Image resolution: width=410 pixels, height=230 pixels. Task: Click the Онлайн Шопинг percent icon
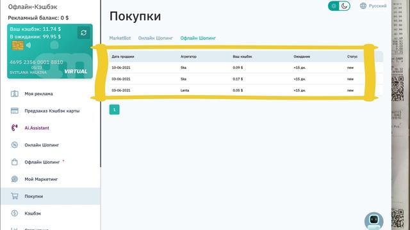point(14,145)
